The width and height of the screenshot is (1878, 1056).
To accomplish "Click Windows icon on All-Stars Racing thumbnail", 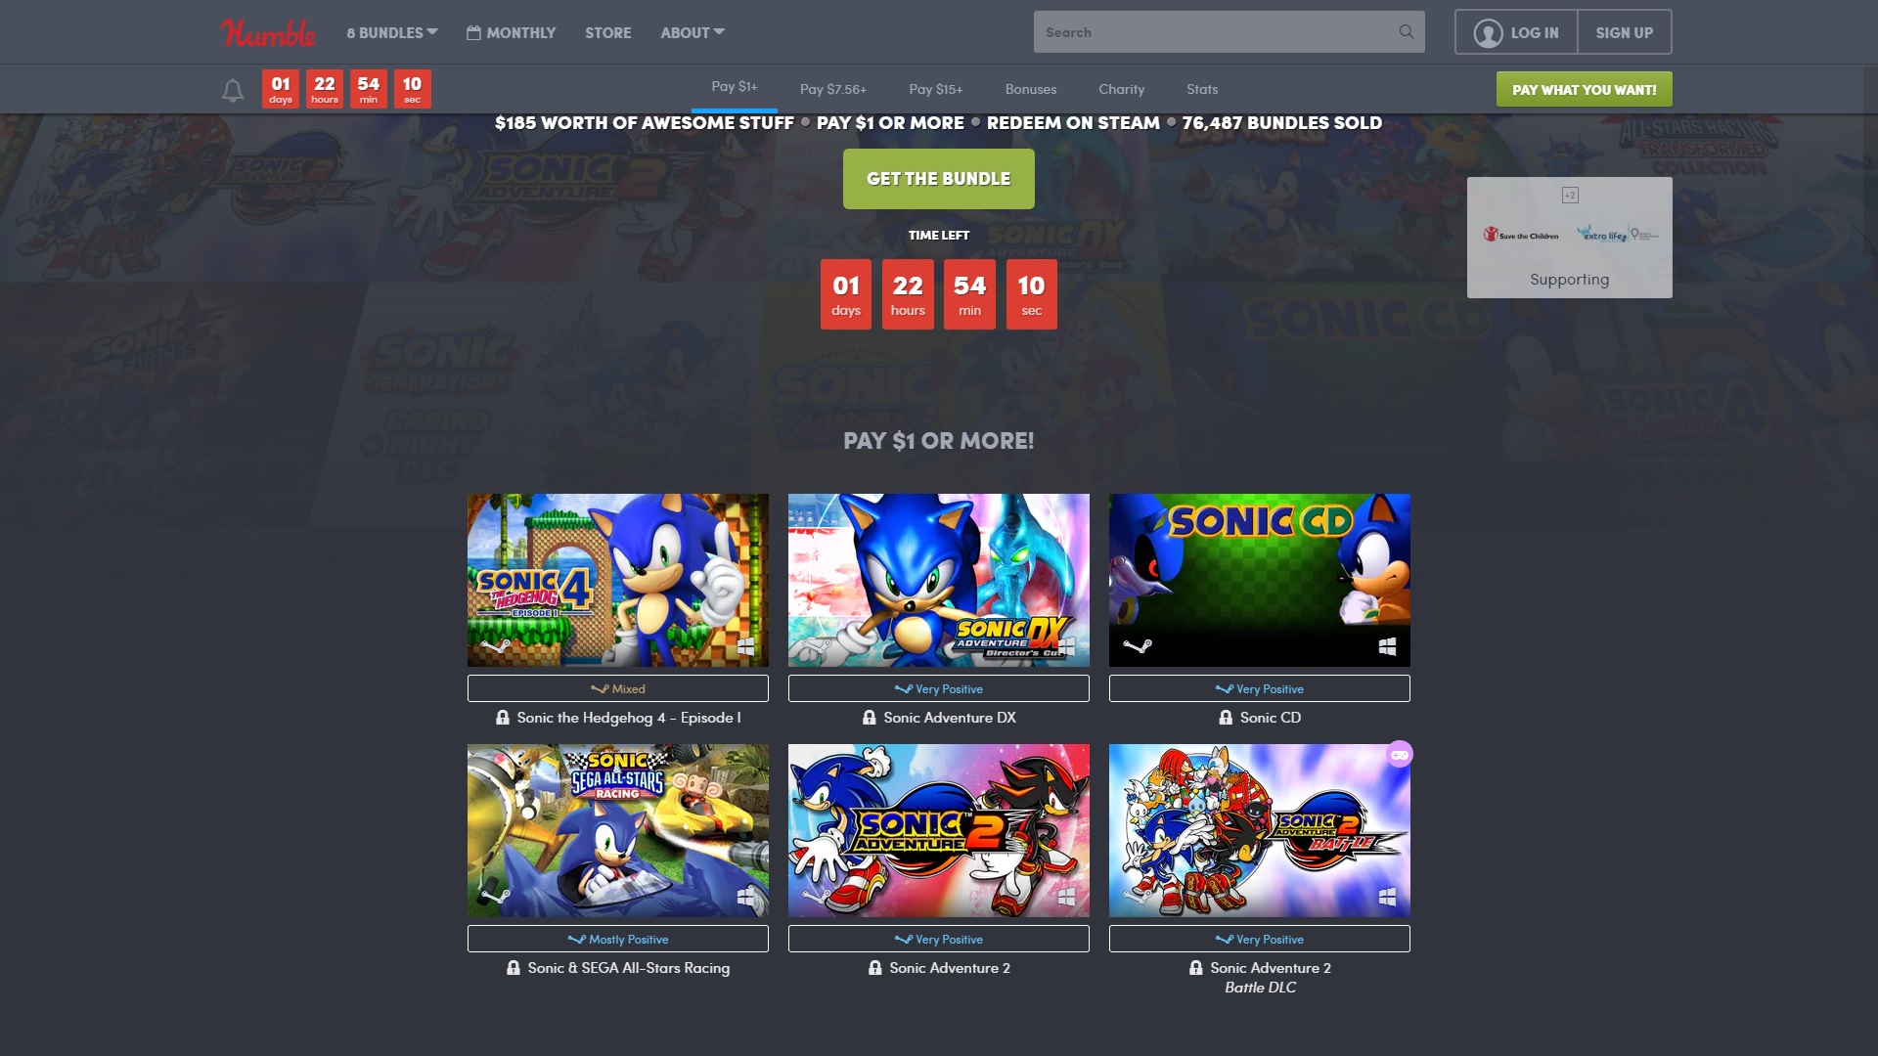I will [x=745, y=897].
